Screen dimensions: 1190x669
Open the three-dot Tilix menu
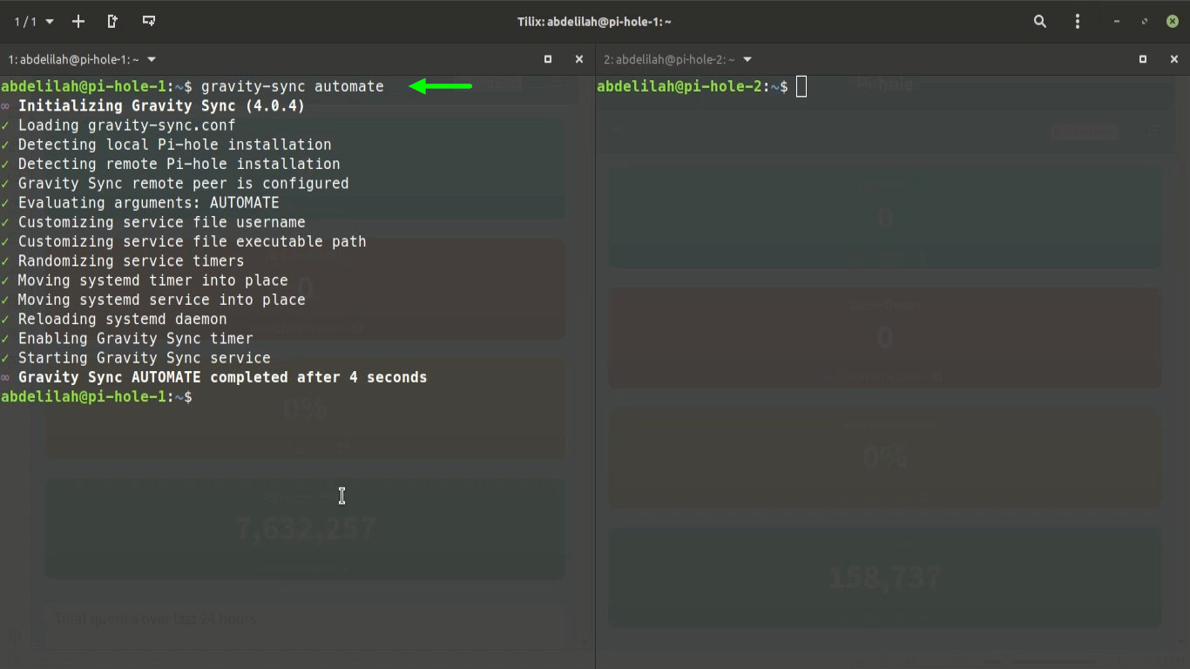(x=1078, y=21)
